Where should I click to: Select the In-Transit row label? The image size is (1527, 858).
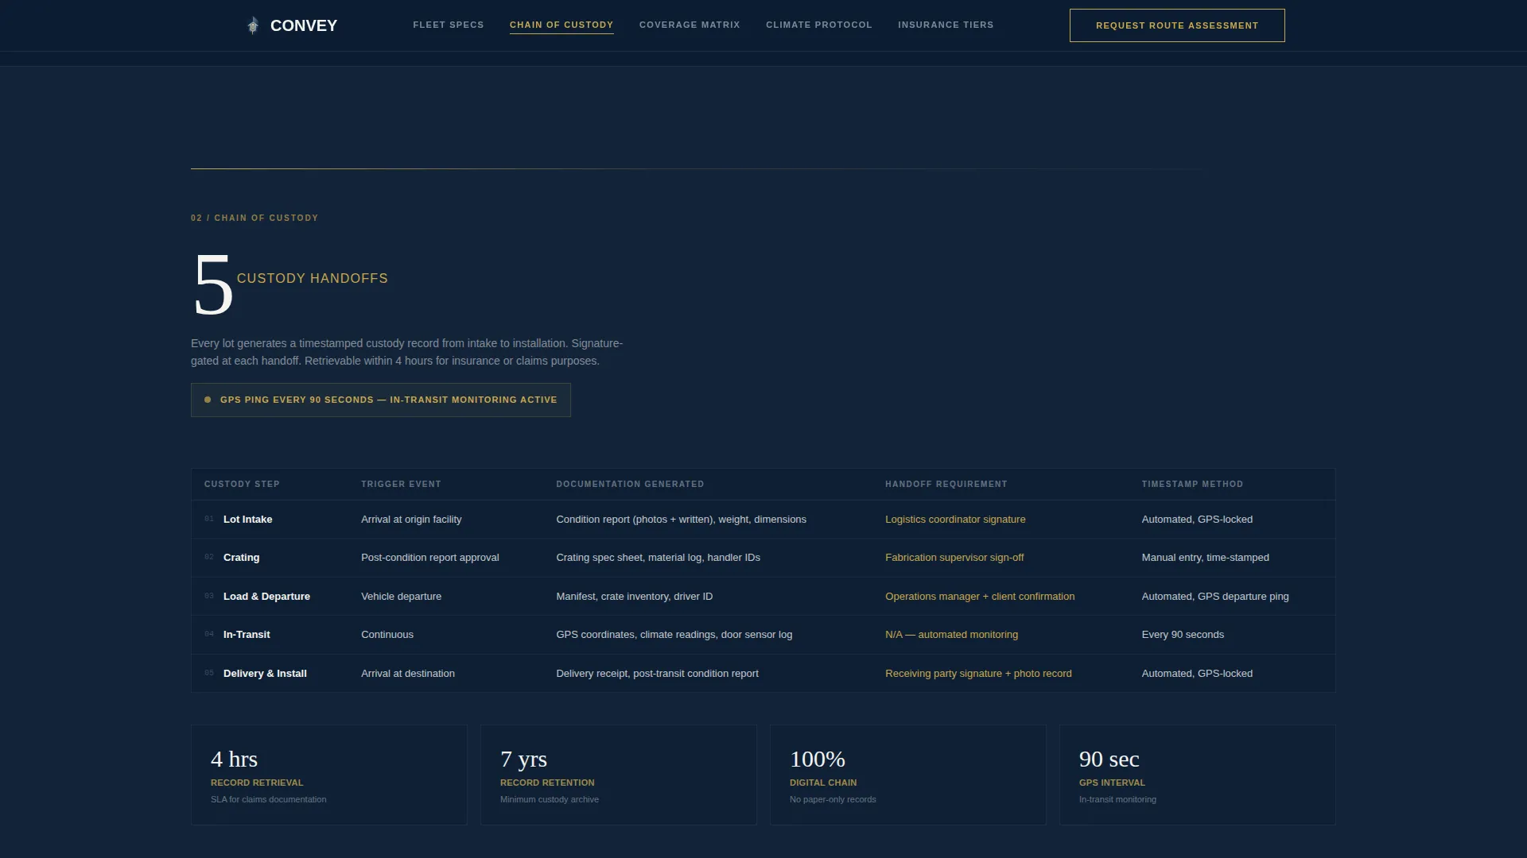pyautogui.click(x=247, y=635)
